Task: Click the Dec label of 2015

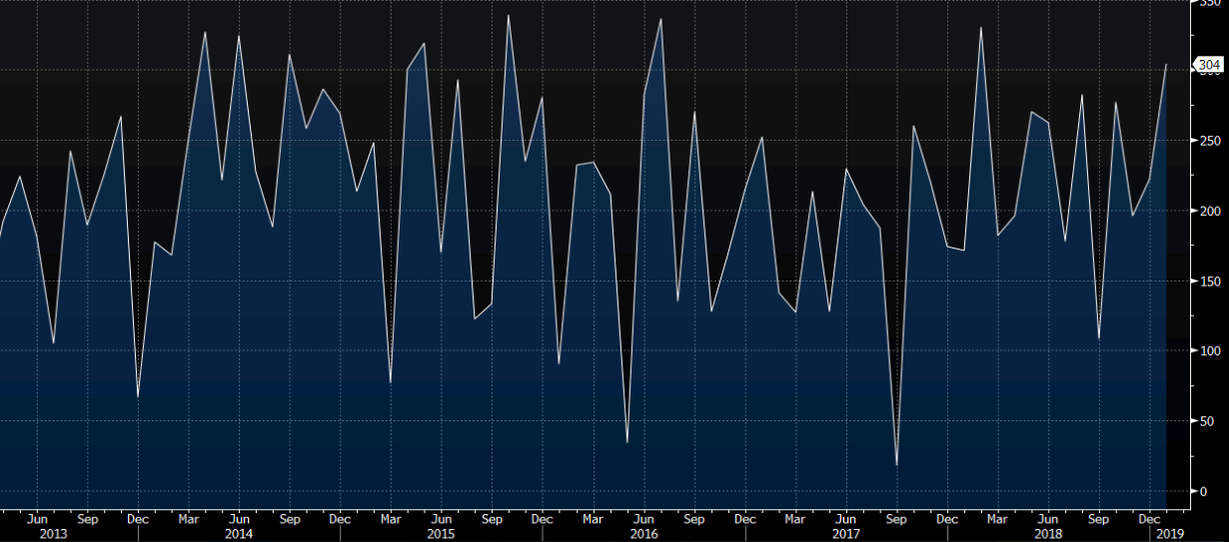Action: [x=542, y=519]
